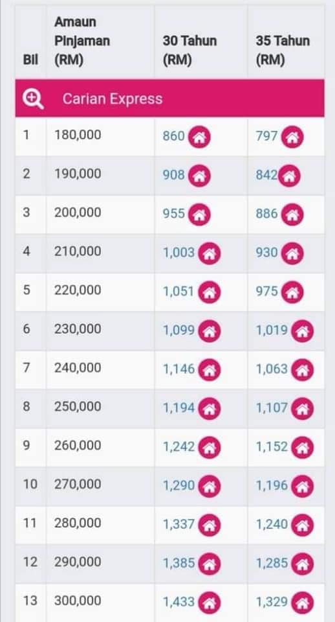This screenshot has width=335, height=622.
Task: Select house icon next to 886
Action: click(292, 214)
